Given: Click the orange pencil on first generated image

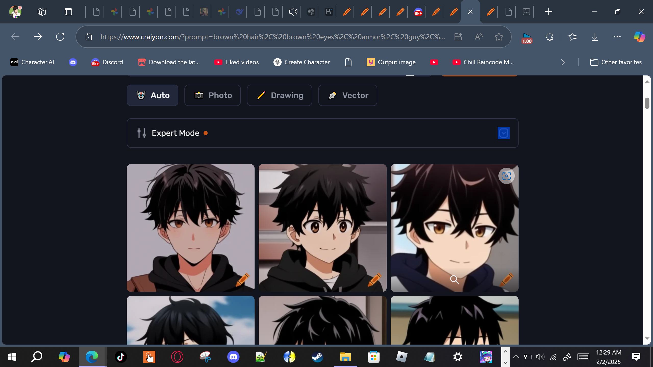Looking at the screenshot, I should 243,280.
